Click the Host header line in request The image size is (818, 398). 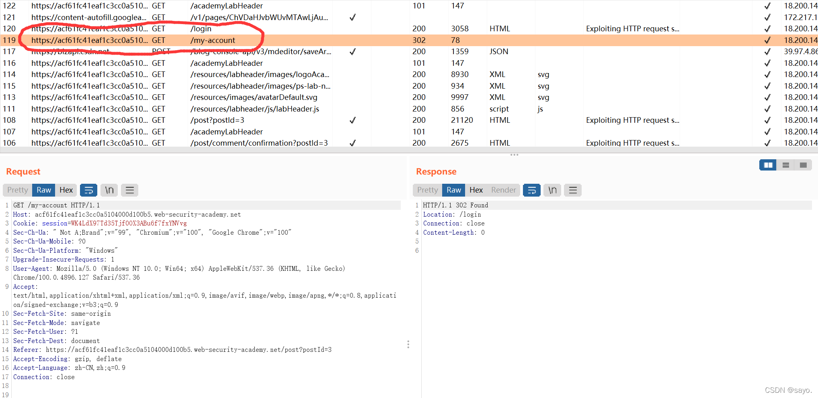point(127,214)
